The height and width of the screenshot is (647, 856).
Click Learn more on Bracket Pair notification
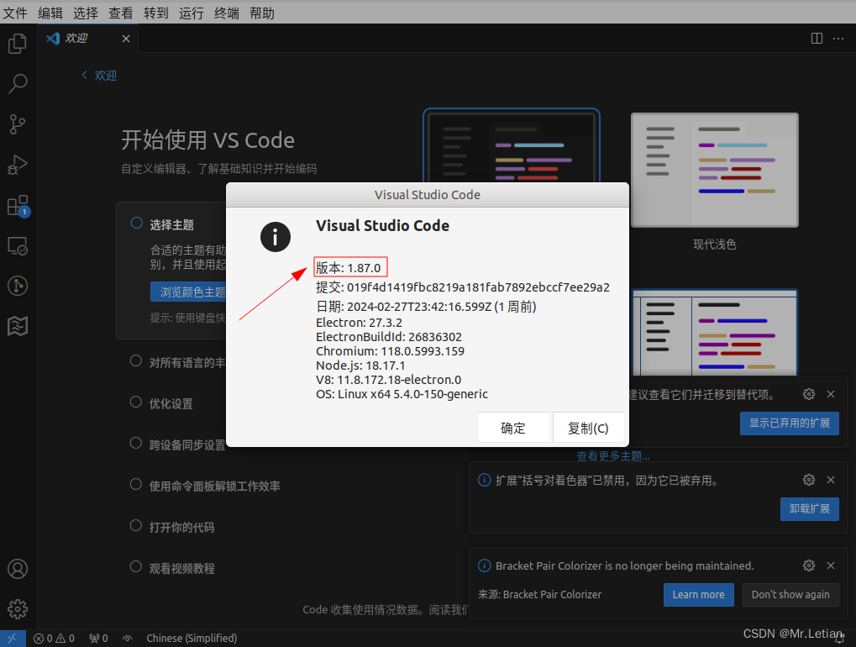coord(699,595)
